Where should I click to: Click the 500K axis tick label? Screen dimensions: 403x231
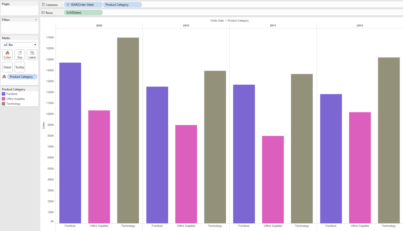click(x=51, y=169)
